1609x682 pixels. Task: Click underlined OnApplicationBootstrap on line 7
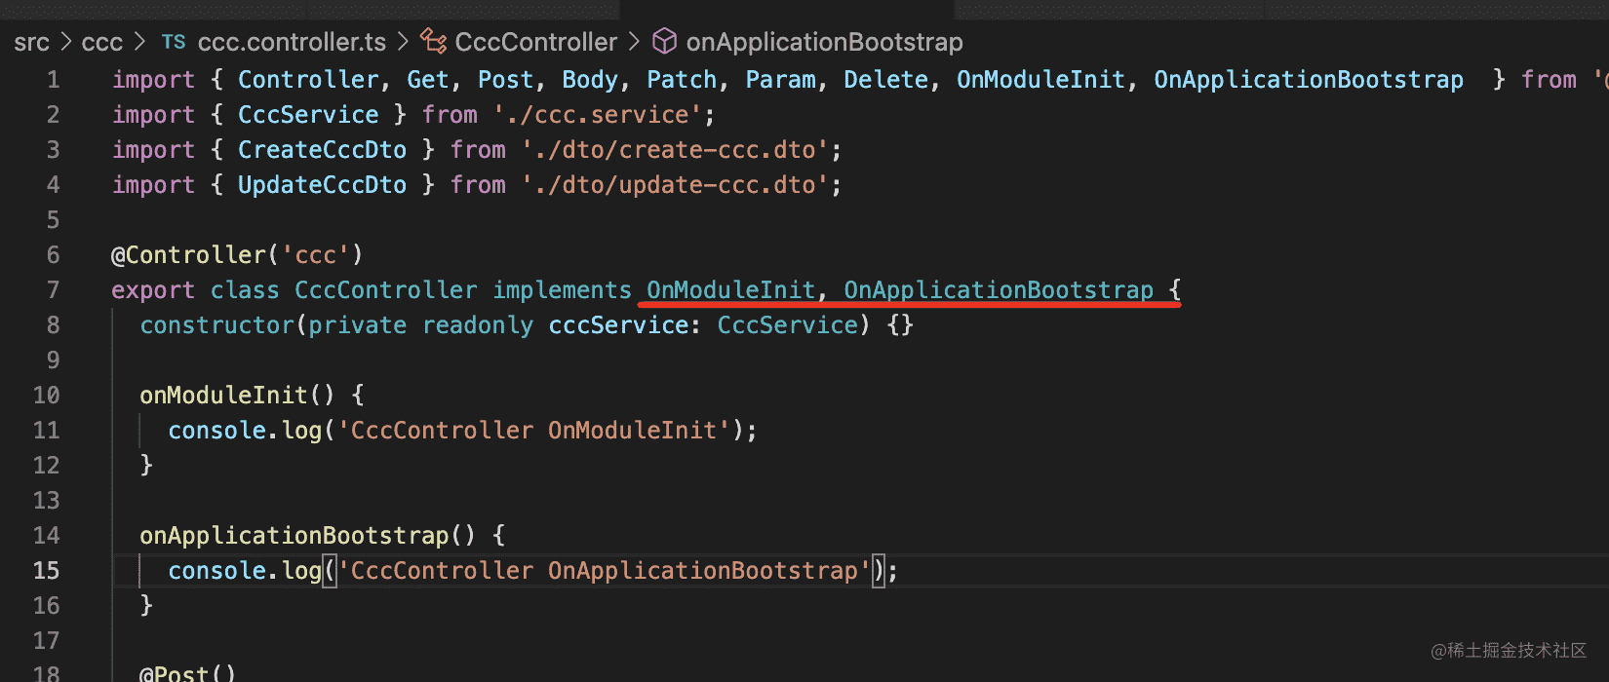point(998,289)
